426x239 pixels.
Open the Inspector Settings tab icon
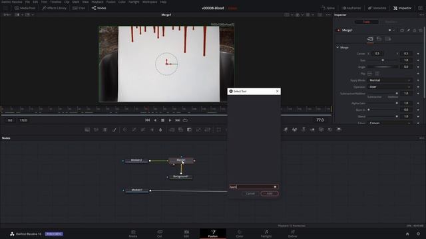388,39
